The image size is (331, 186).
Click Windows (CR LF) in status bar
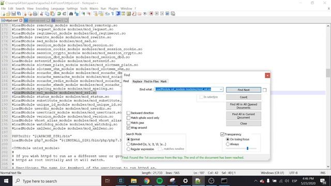[273, 173]
